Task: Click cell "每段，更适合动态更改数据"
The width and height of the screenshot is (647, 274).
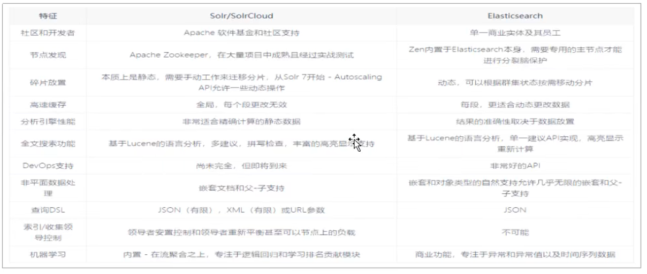Action: 515,105
